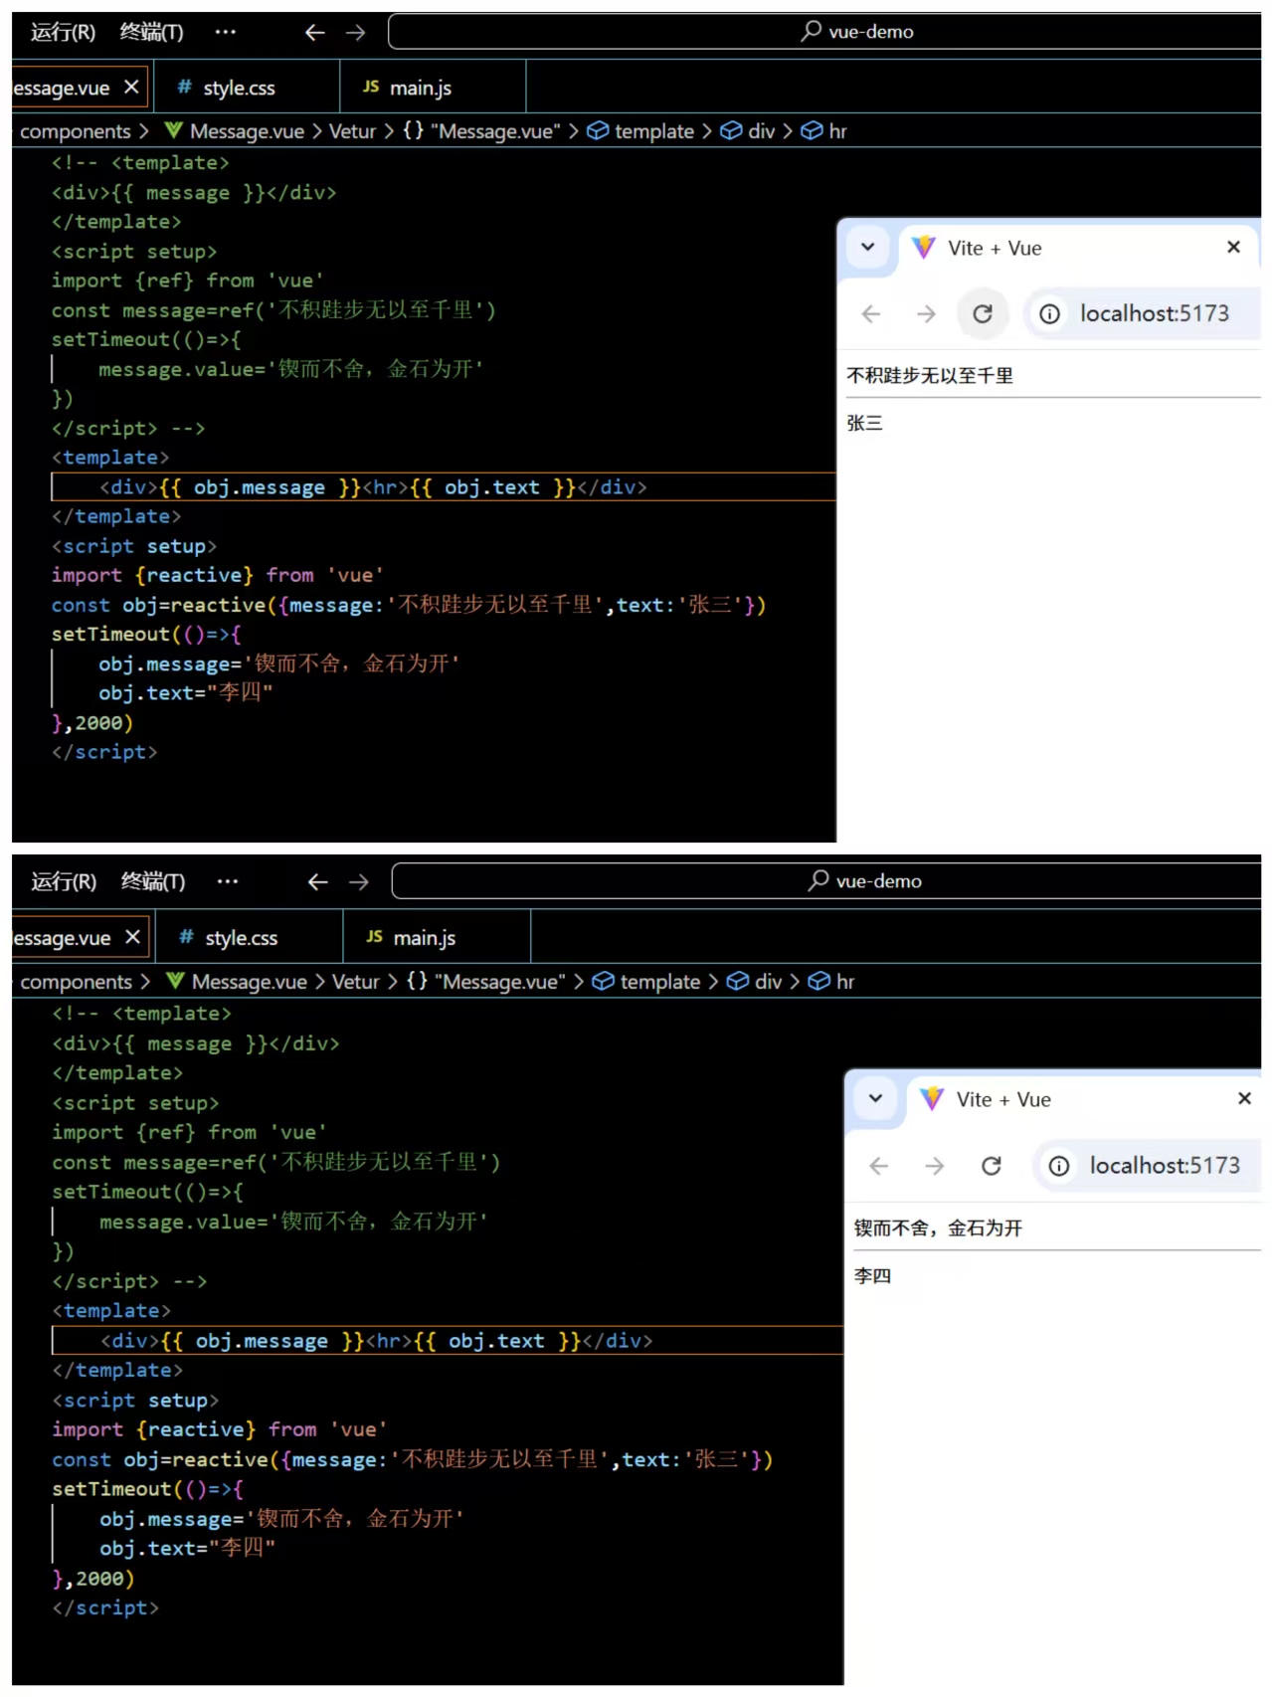Click the vue-demo search box in bottom editor
This screenshot has height=1697, width=1272.
pyautogui.click(x=826, y=881)
